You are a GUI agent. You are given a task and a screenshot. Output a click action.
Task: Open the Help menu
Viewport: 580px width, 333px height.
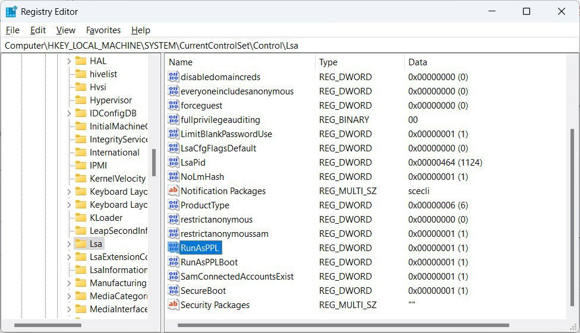click(x=141, y=30)
